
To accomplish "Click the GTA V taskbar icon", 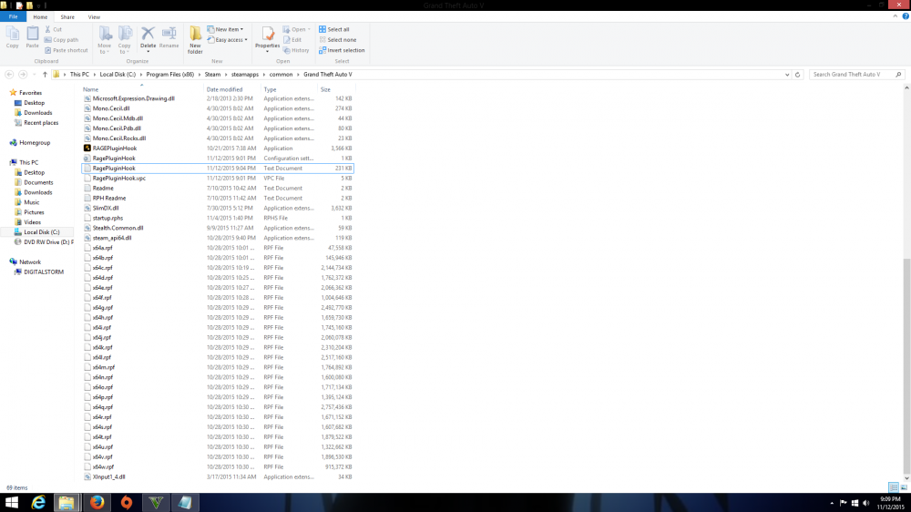I will tap(156, 502).
